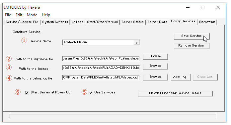231x125 pixels.
Task: Click the Configure Service heading text
Action: pos(27,32)
